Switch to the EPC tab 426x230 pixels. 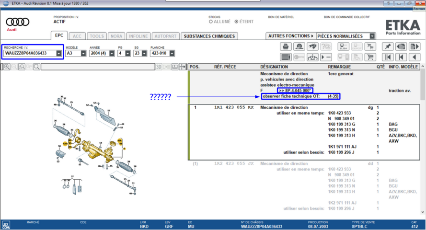coord(59,35)
